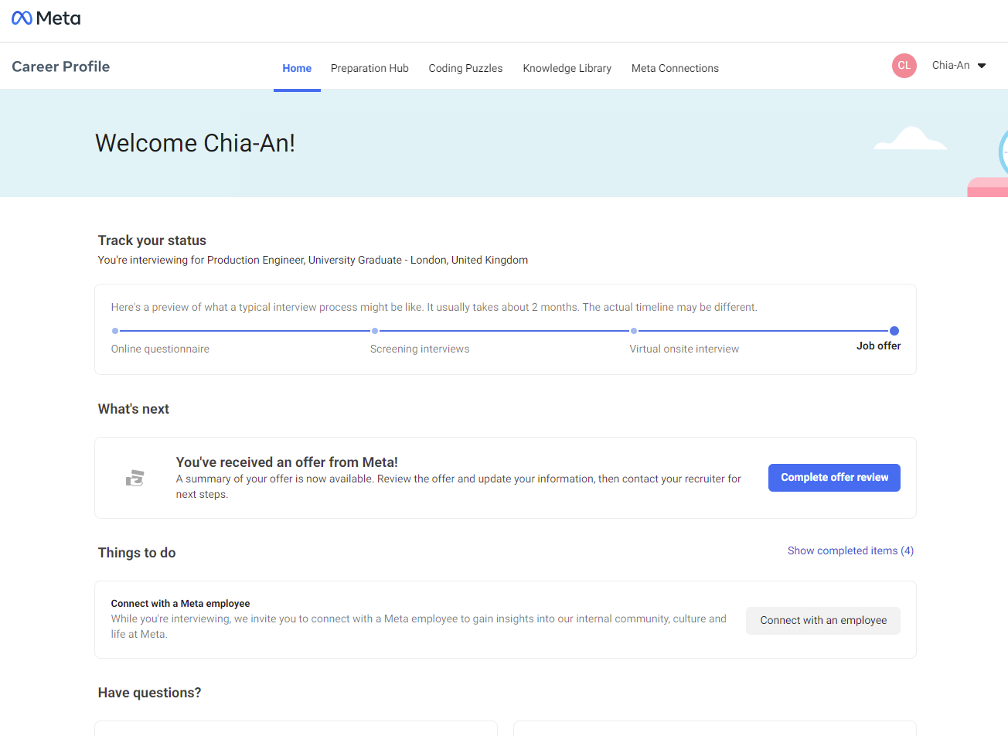Switch to Preparation Hub tab
1008x736 pixels.
[x=369, y=68]
